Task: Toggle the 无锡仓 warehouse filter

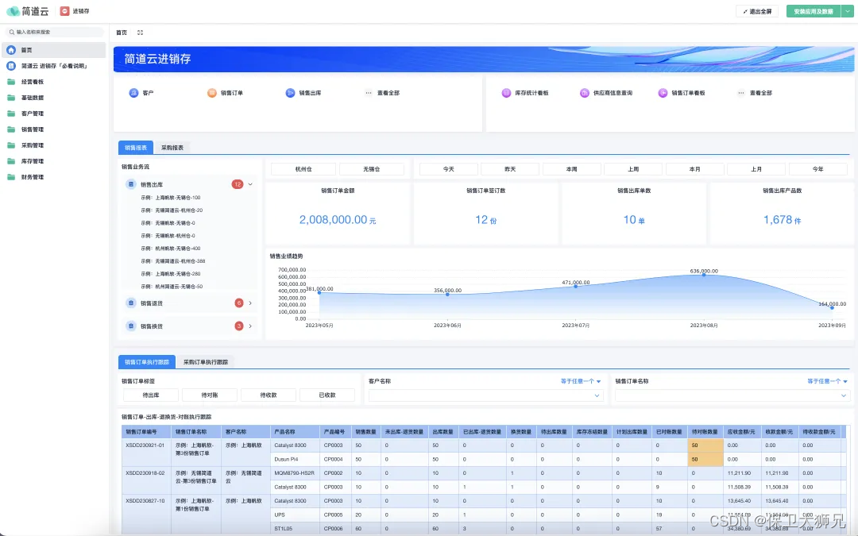Action: coord(372,169)
